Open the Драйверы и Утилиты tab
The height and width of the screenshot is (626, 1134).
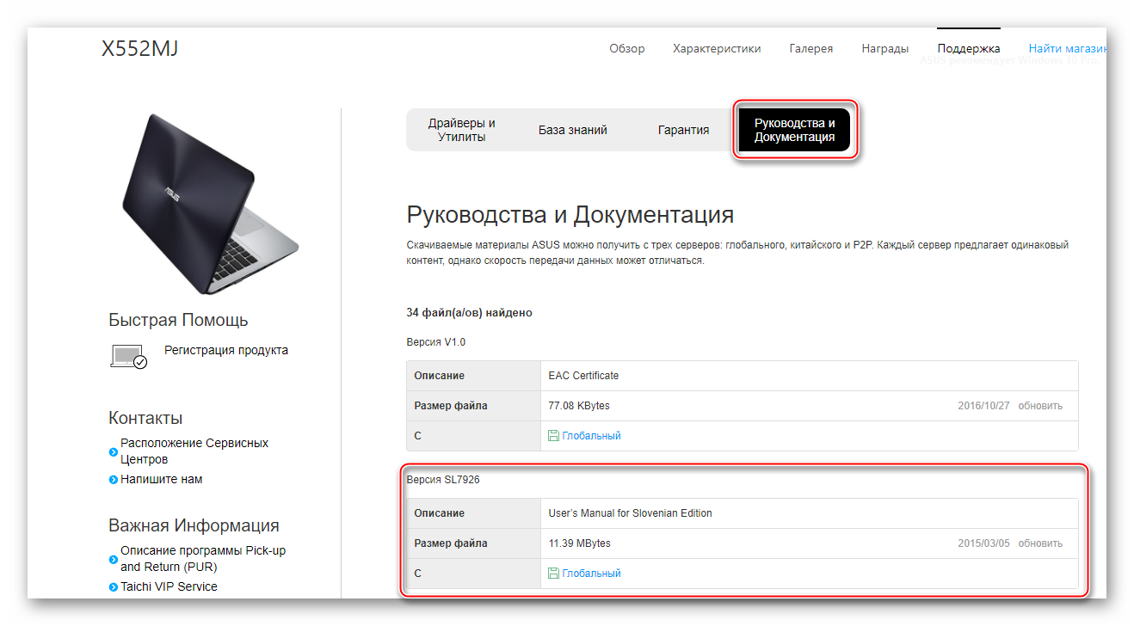(x=462, y=130)
